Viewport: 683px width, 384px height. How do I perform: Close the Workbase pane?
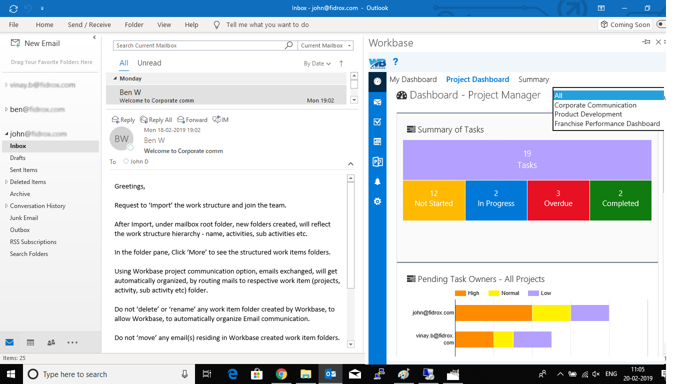pos(658,42)
